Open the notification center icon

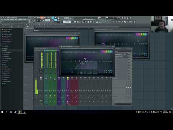click(x=170, y=112)
